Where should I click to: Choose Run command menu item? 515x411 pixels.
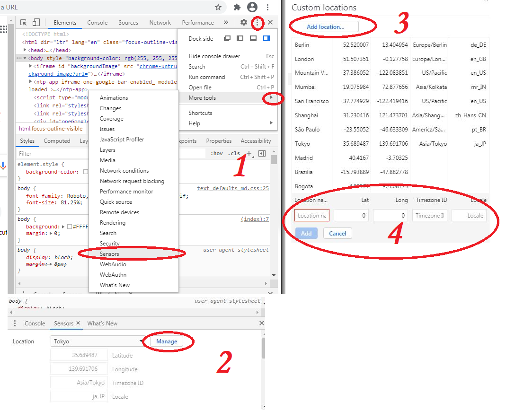tap(228, 77)
